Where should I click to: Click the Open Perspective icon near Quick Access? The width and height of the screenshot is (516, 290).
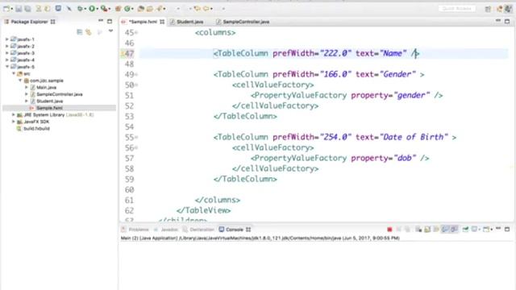pos(488,9)
